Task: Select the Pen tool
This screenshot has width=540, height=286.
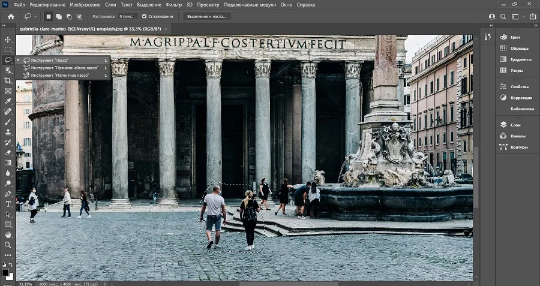Action: (8, 194)
